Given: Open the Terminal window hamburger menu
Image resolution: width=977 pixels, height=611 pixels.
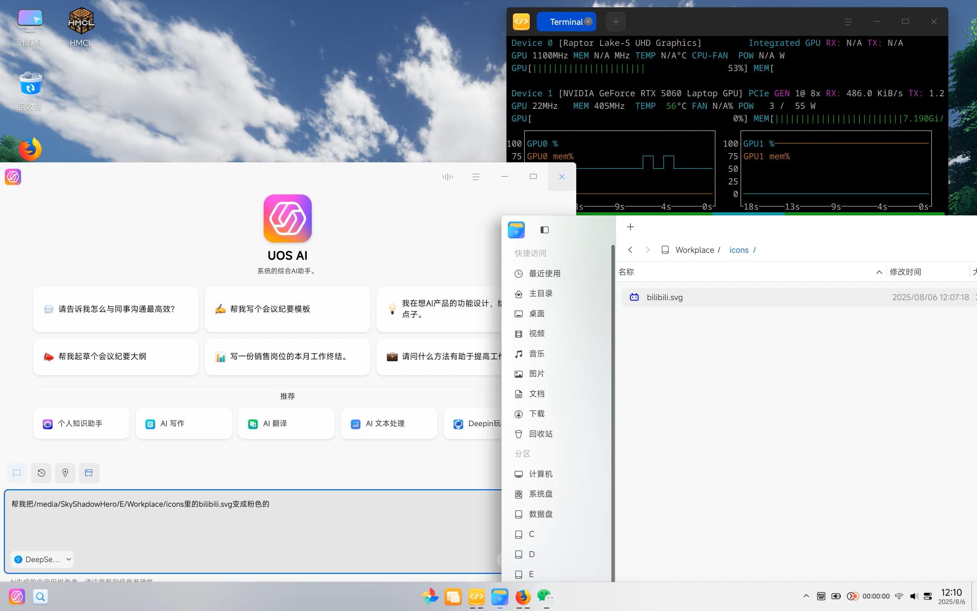Looking at the screenshot, I should pyautogui.click(x=848, y=22).
